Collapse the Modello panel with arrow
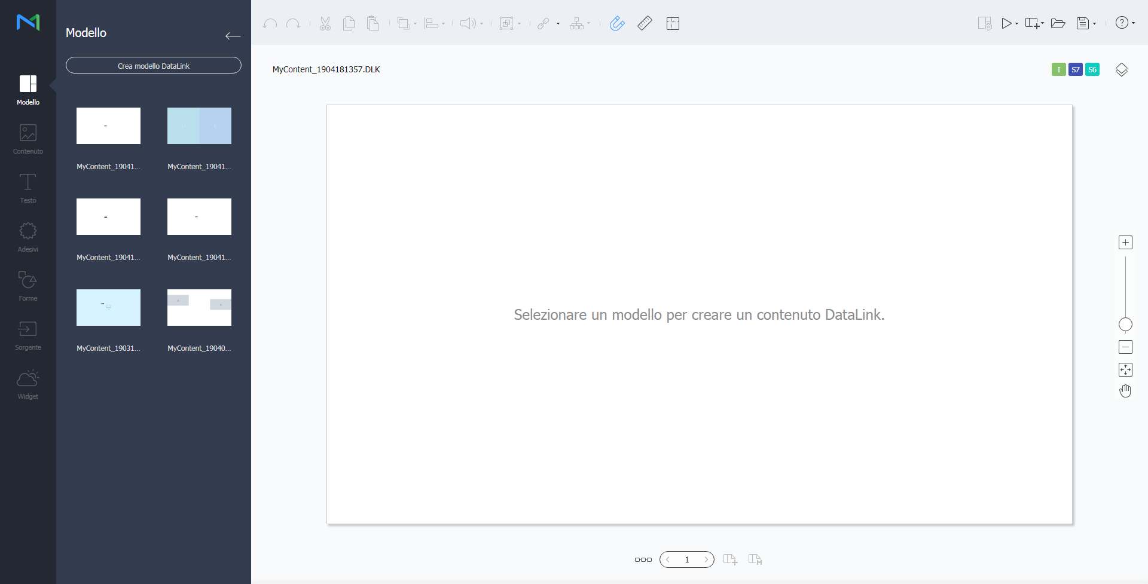The image size is (1148, 584). (233, 36)
